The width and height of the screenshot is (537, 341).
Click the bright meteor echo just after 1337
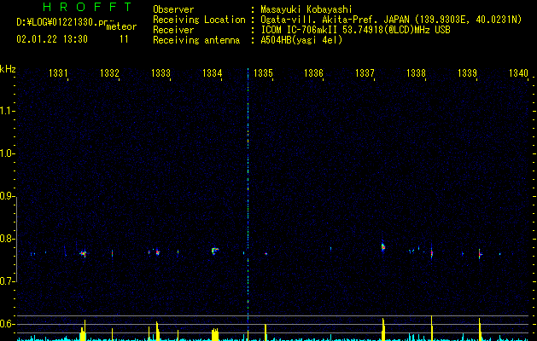click(382, 246)
